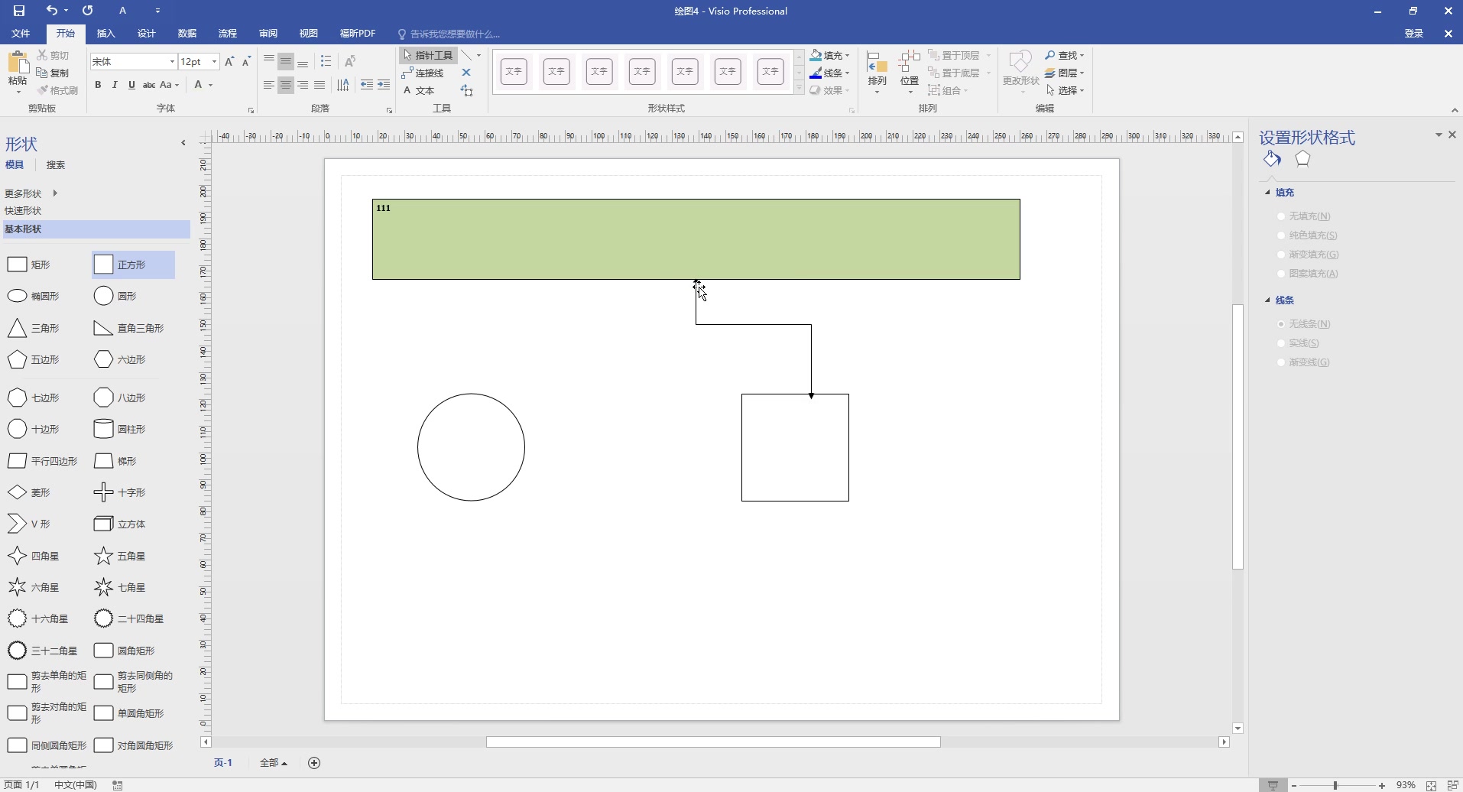Collapse the Fill (填充) section
The image size is (1463, 792).
tap(1267, 193)
